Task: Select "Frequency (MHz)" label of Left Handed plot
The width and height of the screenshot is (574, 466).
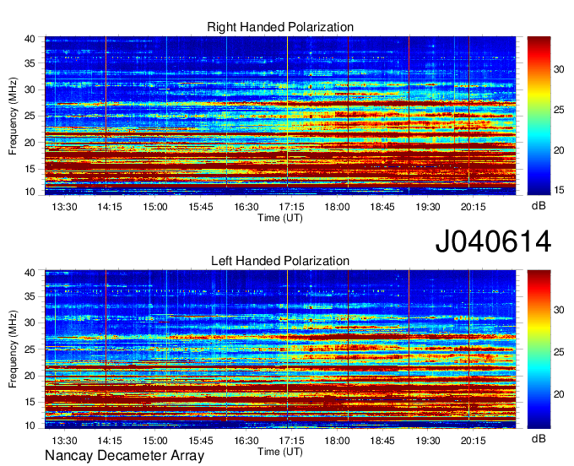Action: pyautogui.click(x=13, y=349)
